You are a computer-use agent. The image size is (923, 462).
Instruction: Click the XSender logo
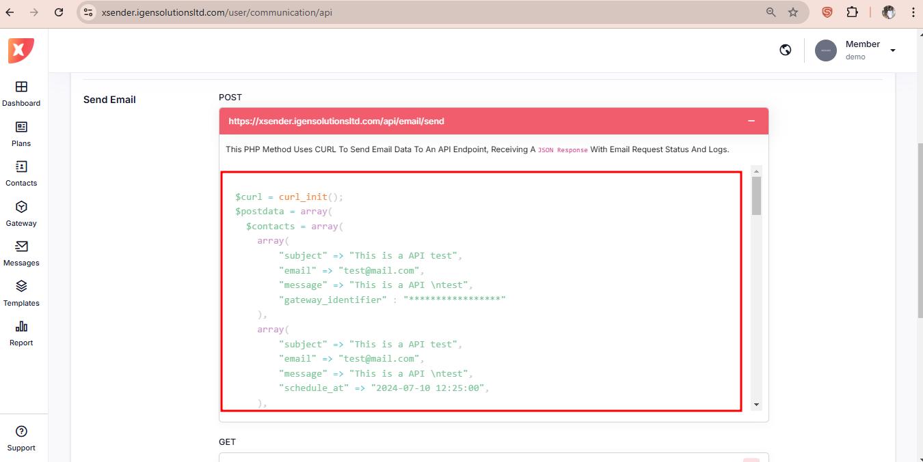tap(21, 50)
